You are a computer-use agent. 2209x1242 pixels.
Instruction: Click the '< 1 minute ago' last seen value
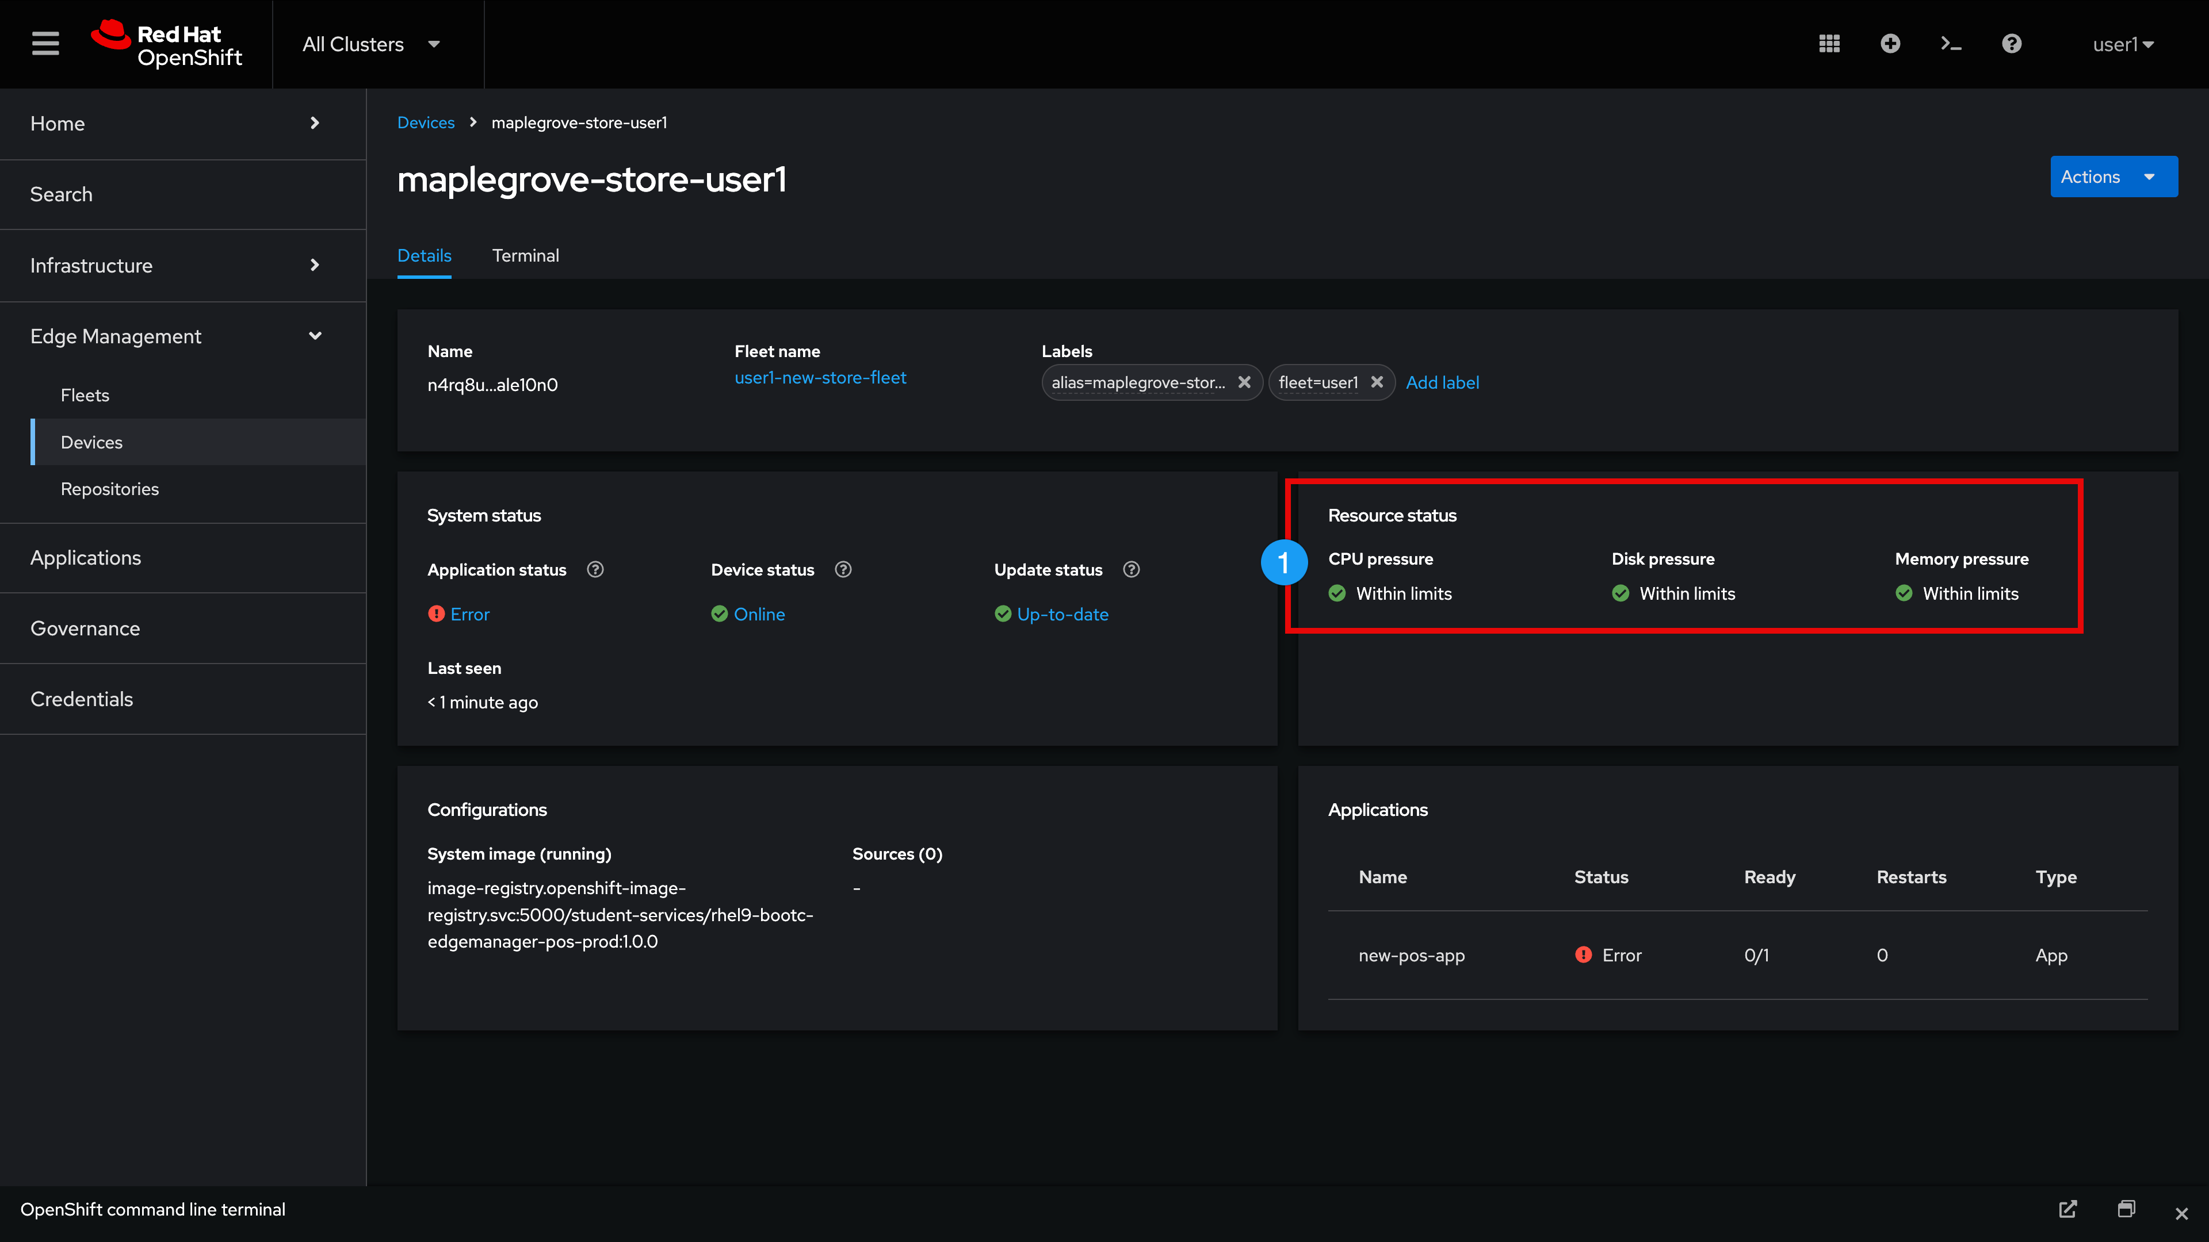pyautogui.click(x=483, y=702)
